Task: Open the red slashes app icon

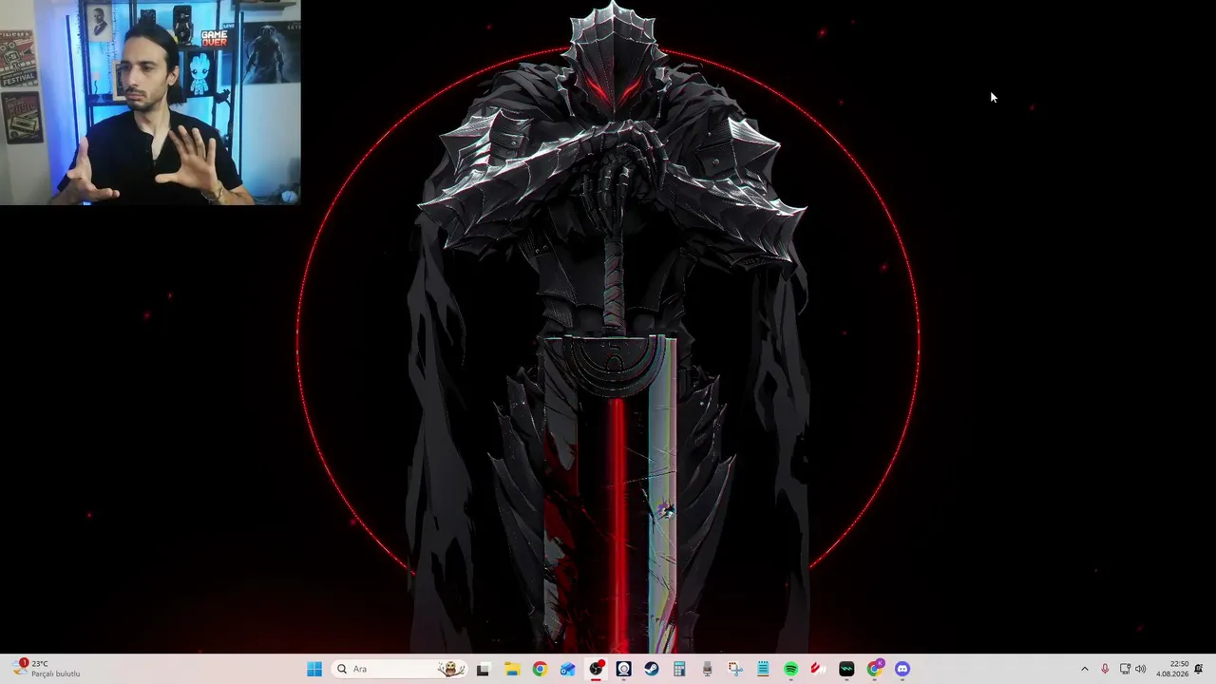Action: click(x=819, y=669)
